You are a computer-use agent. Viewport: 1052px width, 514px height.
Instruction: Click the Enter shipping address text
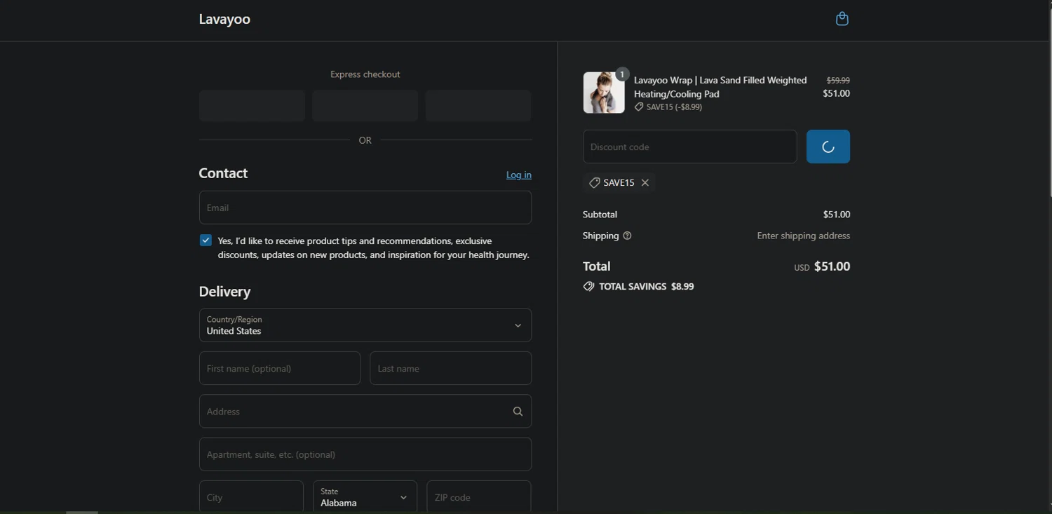[x=804, y=236]
